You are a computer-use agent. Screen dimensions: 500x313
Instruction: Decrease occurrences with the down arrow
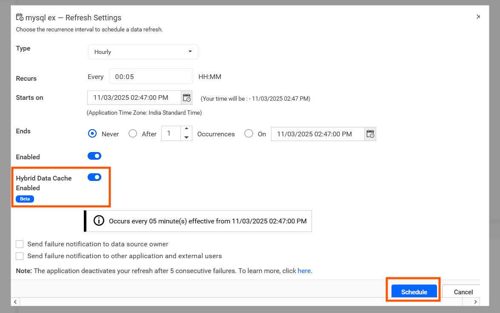pyautogui.click(x=186, y=138)
